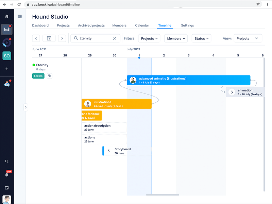Open the Members filter dropdown
The width and height of the screenshot is (272, 204).
pos(176,38)
